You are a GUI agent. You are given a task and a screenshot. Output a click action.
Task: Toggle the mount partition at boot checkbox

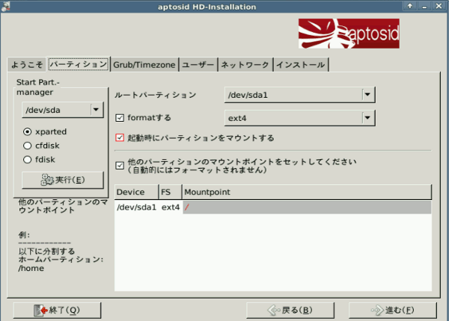point(120,137)
